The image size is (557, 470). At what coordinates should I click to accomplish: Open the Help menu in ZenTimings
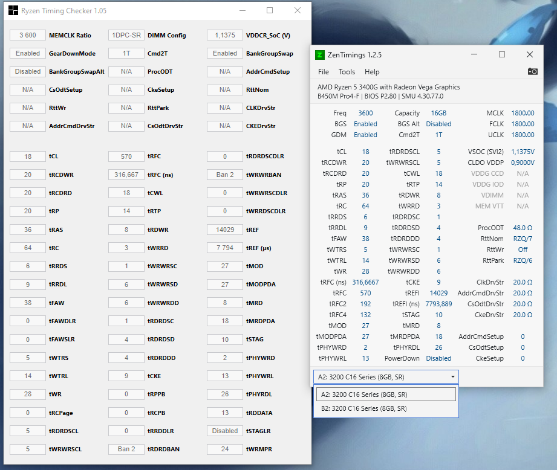[x=372, y=72]
